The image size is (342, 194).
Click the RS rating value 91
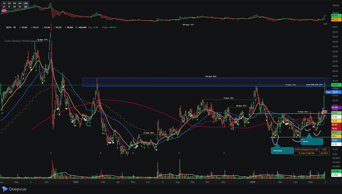point(9,7)
